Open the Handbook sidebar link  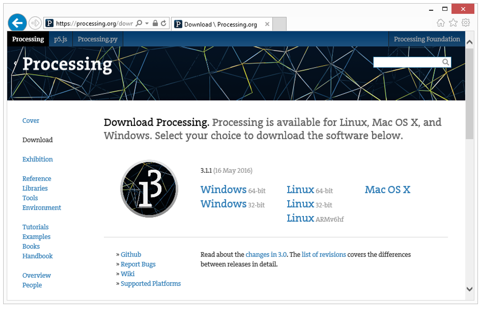[x=37, y=256]
